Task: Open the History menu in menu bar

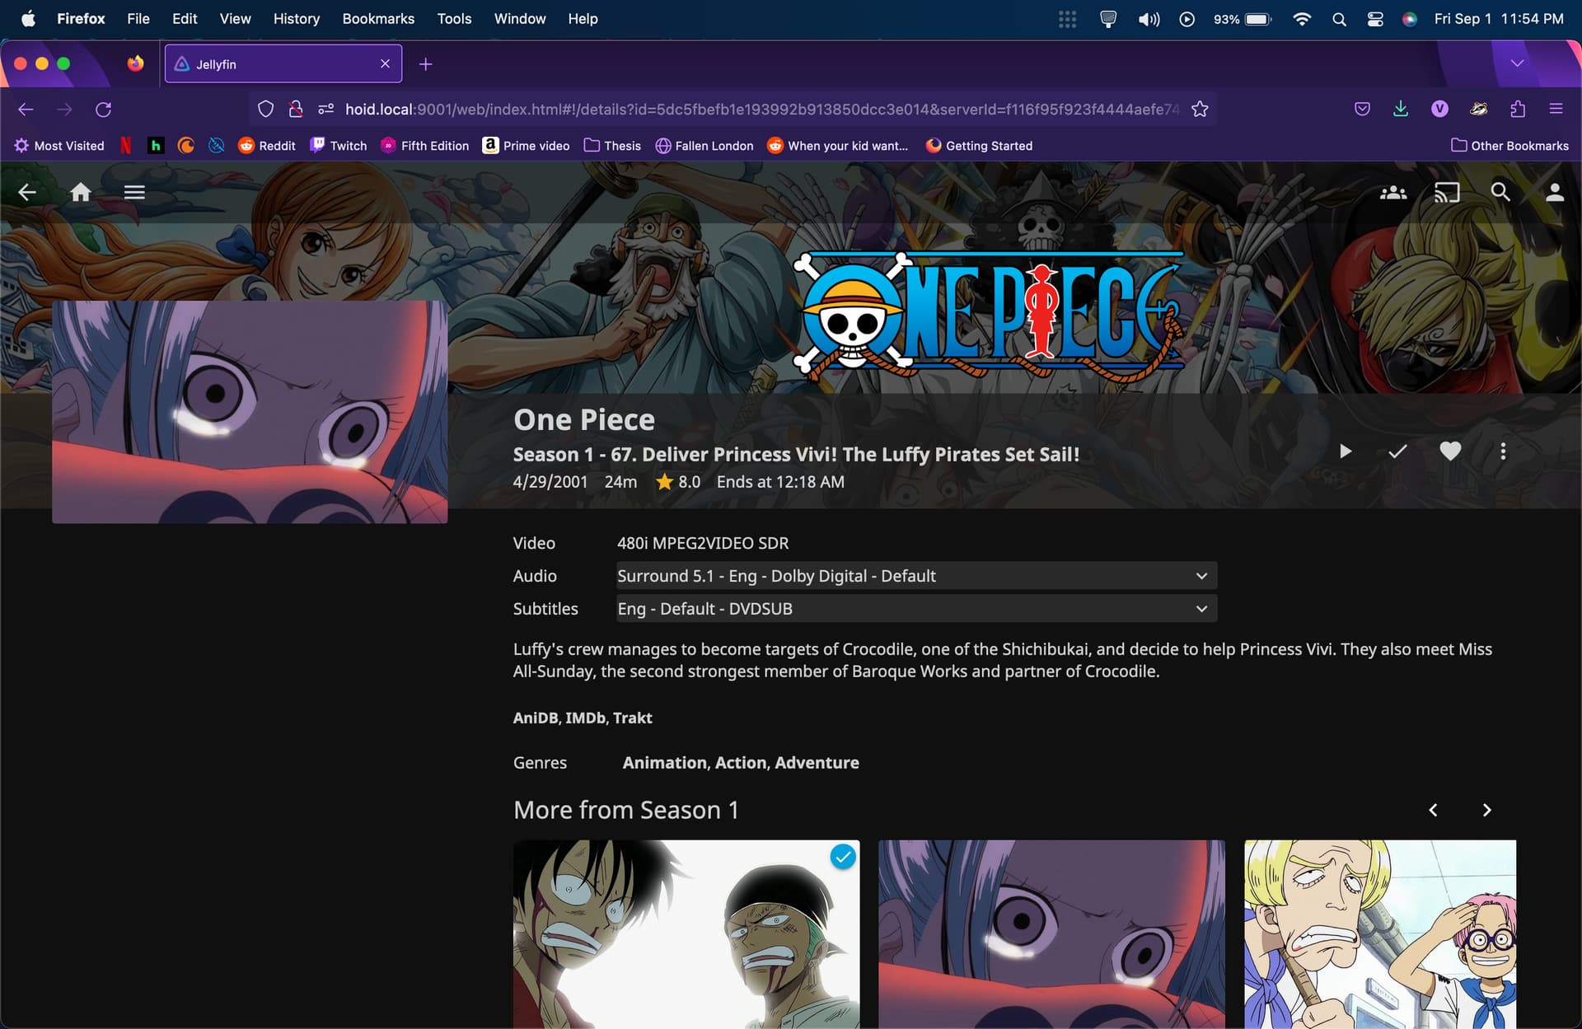Action: (296, 18)
